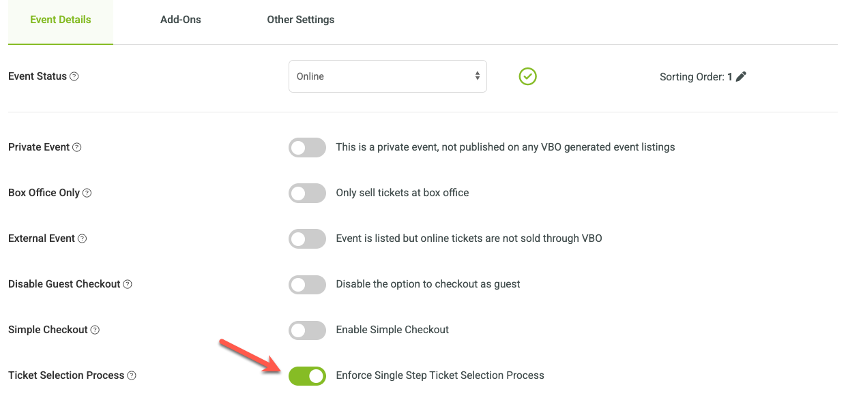Click the green checkmark status icon

pos(527,76)
